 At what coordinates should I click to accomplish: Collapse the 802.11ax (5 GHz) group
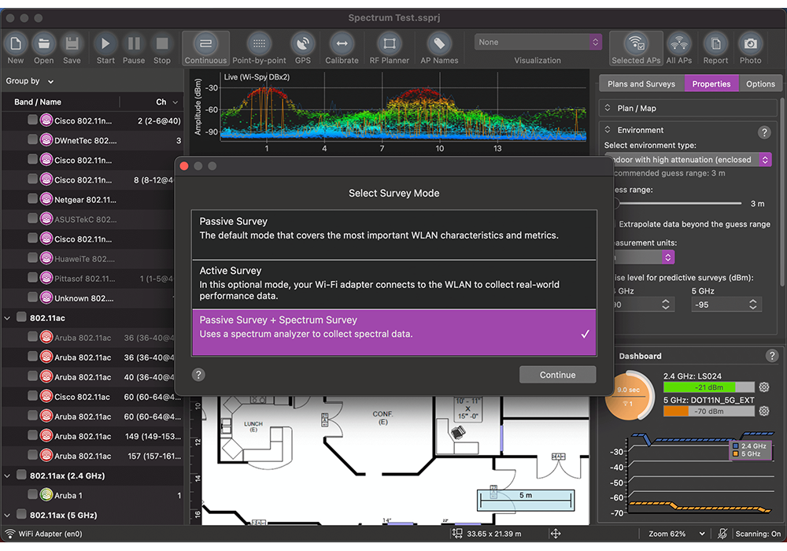click(x=7, y=516)
